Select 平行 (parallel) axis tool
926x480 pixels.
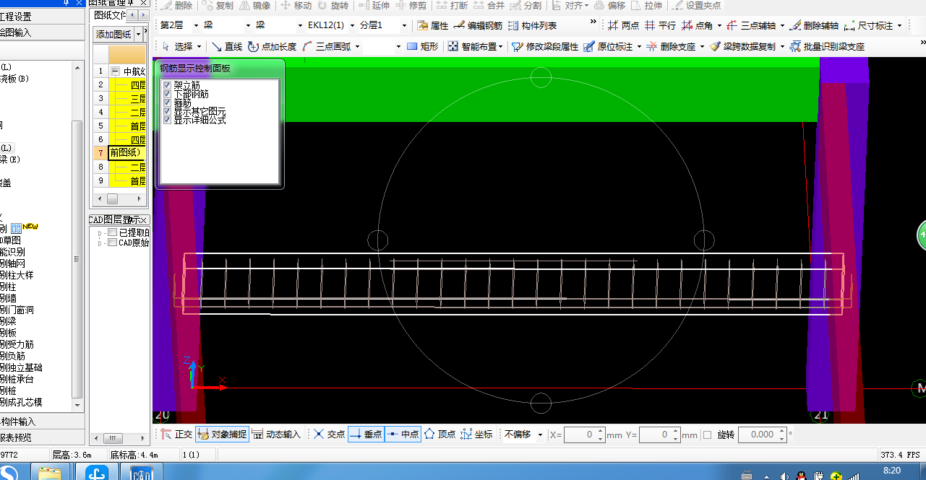click(660, 25)
